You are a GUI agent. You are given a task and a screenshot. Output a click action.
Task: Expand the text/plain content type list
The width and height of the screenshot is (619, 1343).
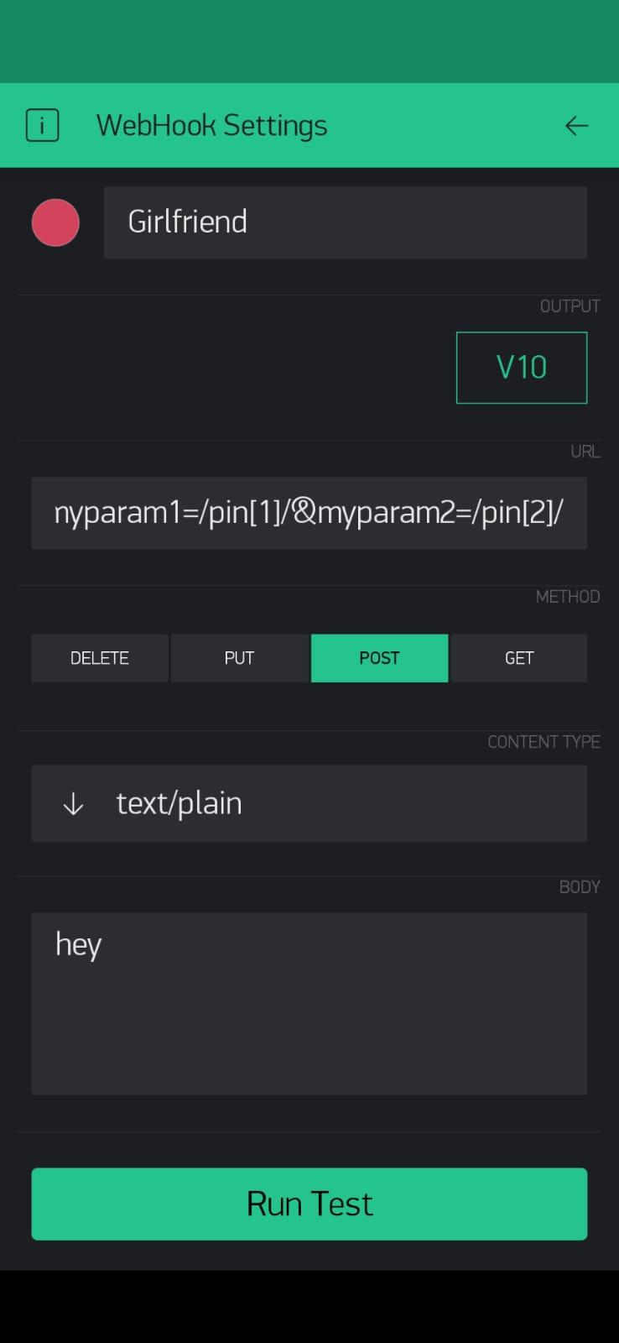309,803
